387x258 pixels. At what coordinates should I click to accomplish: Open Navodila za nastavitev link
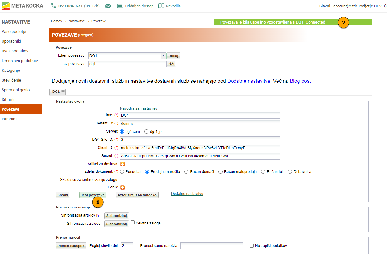coord(139,108)
